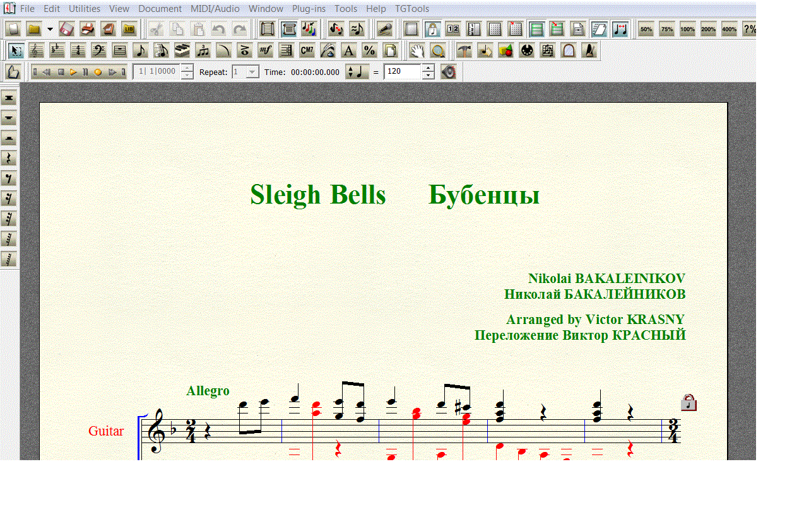Open the Document menu
This screenshot has width=804, height=515.
click(160, 9)
